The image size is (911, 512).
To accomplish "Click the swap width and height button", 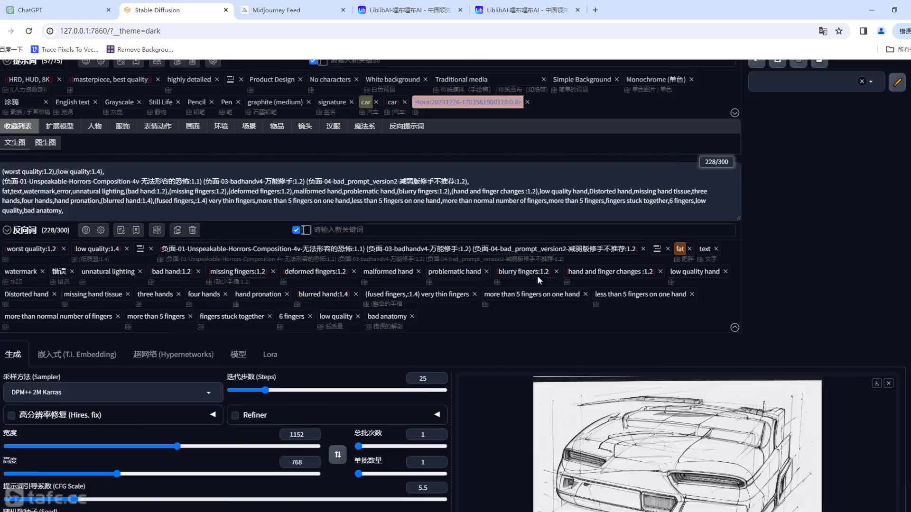I will pos(337,454).
